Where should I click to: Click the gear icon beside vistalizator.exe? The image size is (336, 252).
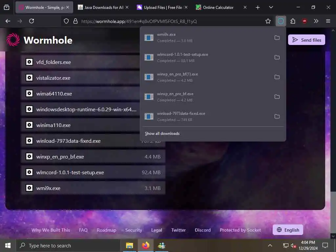[x=29, y=77]
